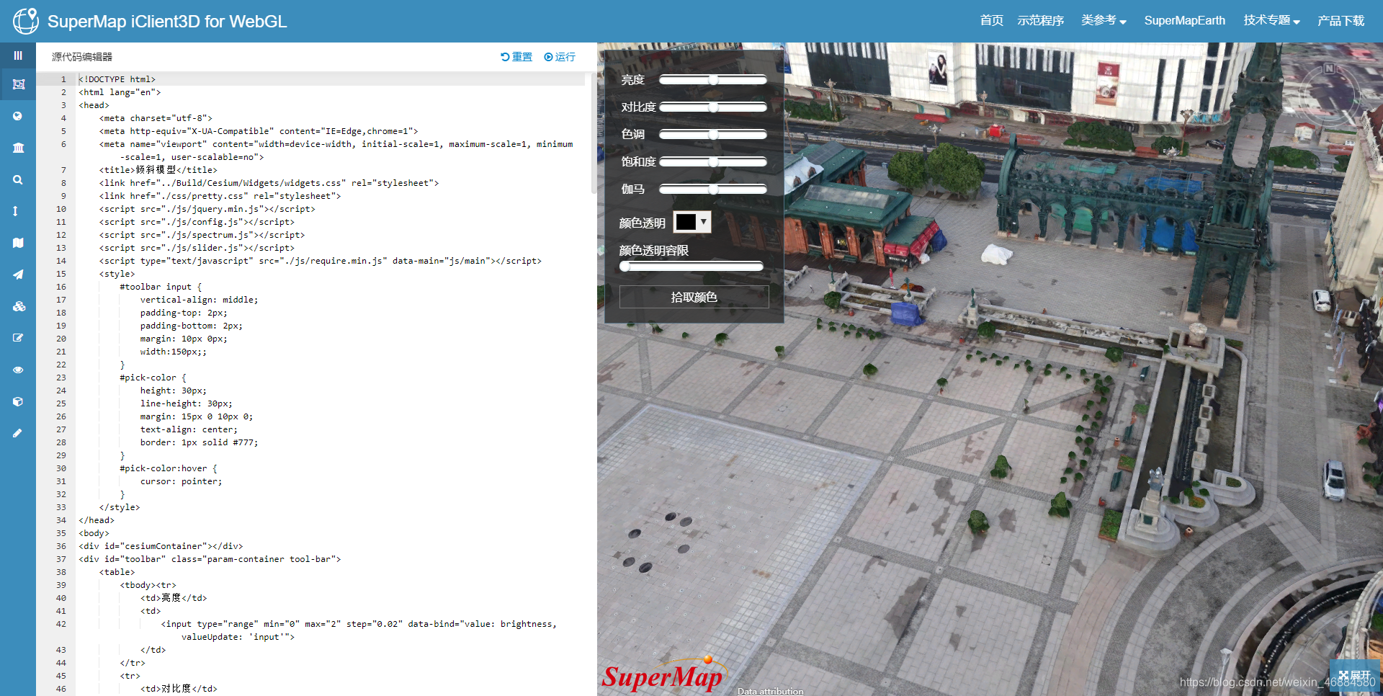Click the cesiumContainer div code line
Viewport: 1383px width, 696px height.
[x=161, y=546]
